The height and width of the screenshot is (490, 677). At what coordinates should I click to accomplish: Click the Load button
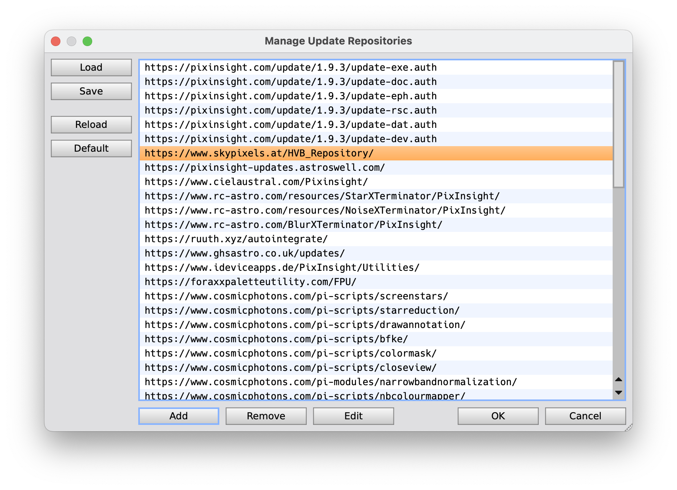coord(91,68)
